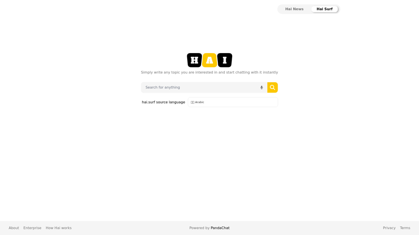Image resolution: width=419 pixels, height=235 pixels.
Task: Click the flag icon beside Arabic
Action: 192,102
